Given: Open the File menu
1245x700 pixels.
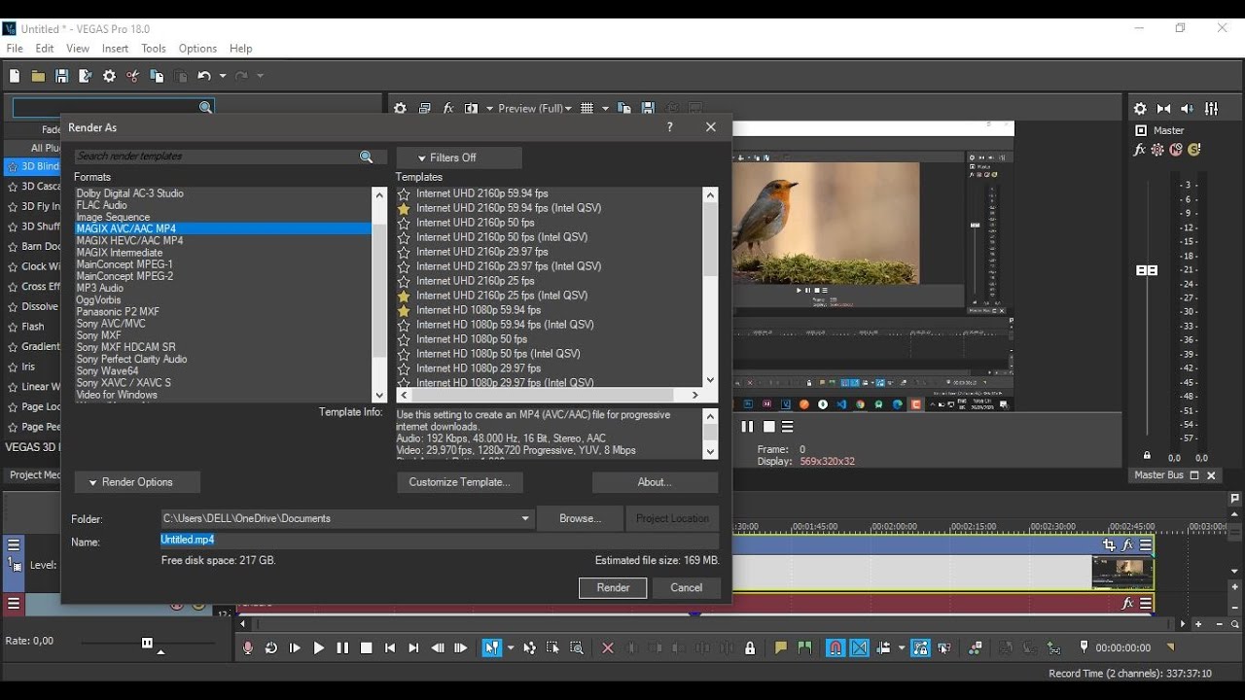Looking at the screenshot, I should point(15,49).
